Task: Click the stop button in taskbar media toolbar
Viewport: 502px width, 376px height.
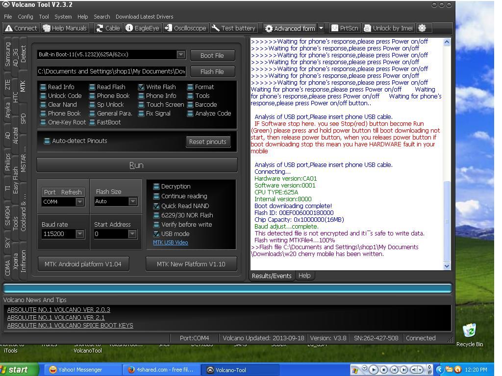Action: tap(383, 370)
